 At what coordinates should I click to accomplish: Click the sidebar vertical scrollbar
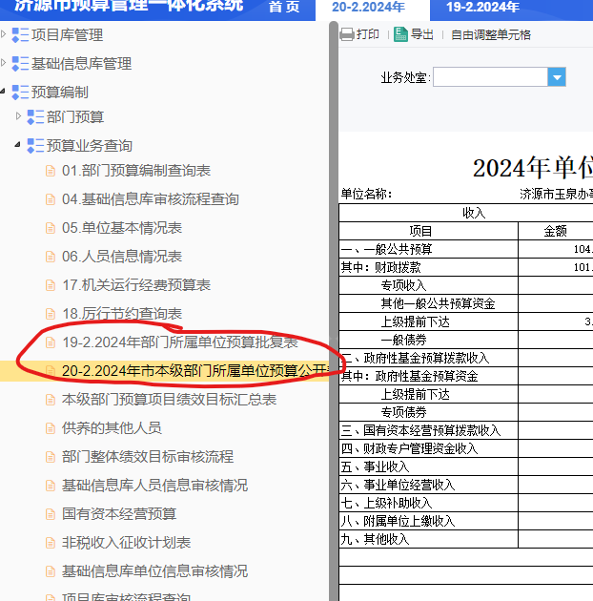(334, 311)
